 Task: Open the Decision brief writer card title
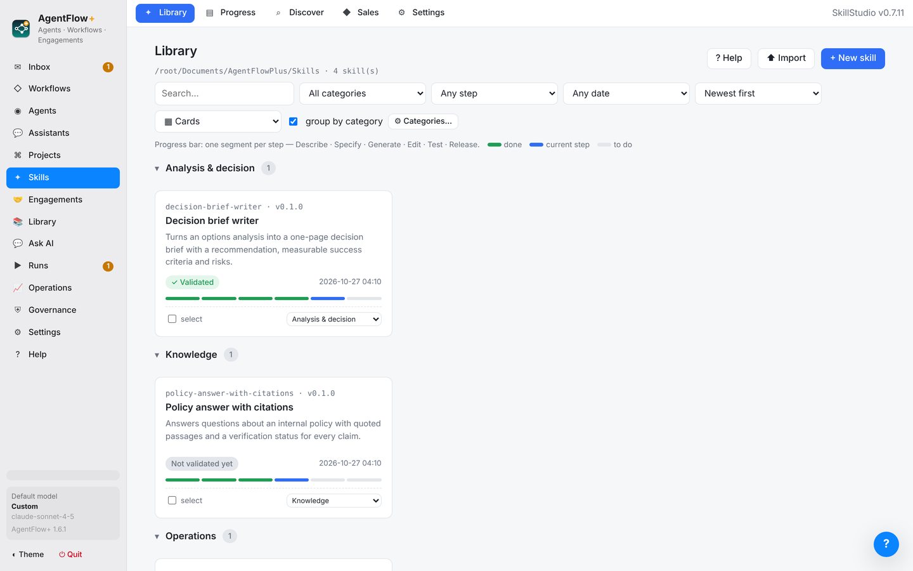pyautogui.click(x=212, y=221)
